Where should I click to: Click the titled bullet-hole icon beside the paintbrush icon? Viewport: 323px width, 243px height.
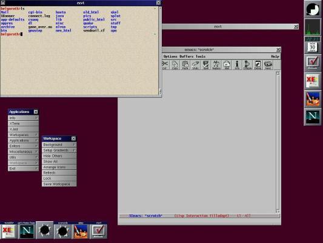tap(62, 230)
